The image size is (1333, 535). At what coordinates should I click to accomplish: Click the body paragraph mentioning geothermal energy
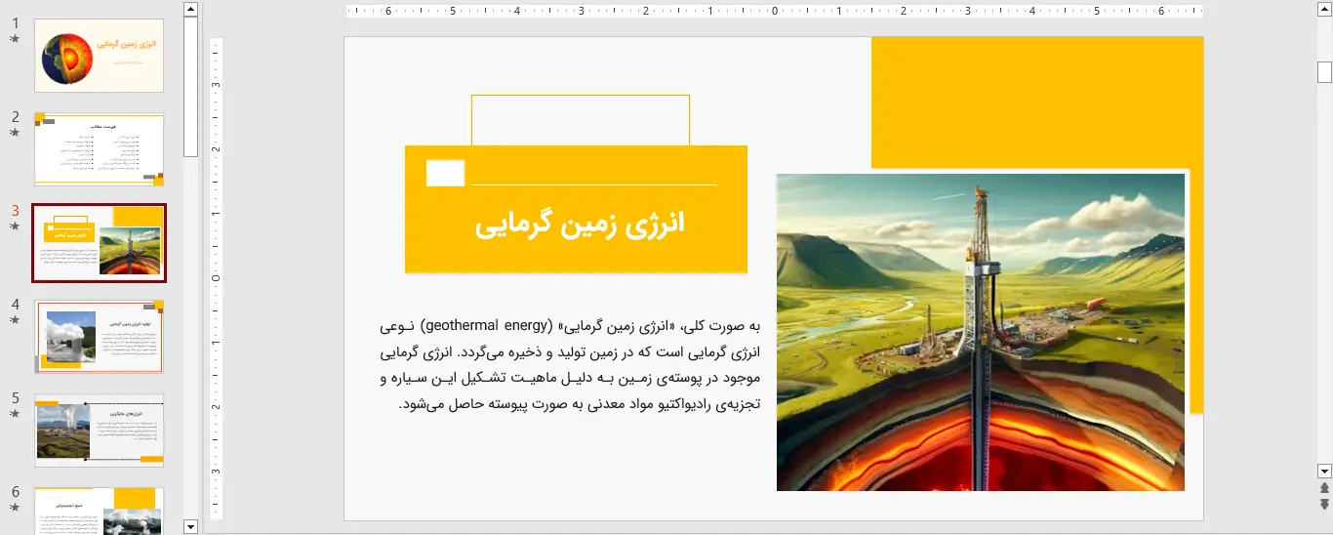tap(570, 364)
